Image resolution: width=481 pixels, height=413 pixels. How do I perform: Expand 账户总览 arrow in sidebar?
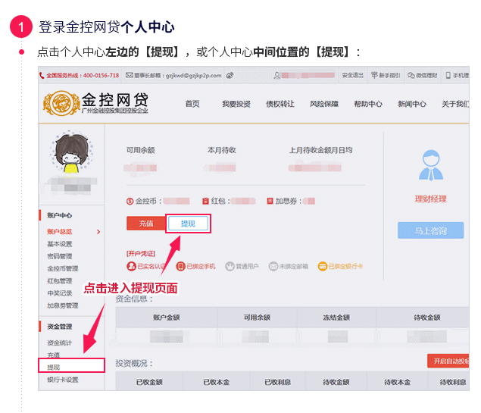[x=98, y=232]
